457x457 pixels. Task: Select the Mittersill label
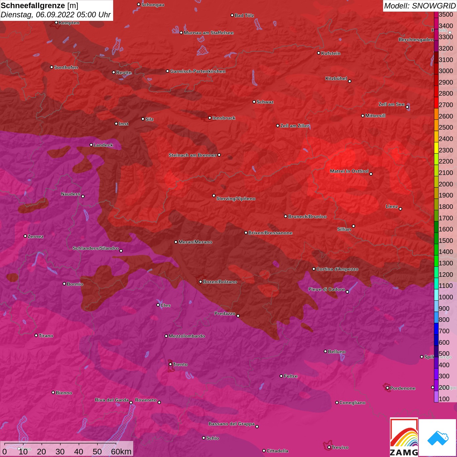[375, 116]
